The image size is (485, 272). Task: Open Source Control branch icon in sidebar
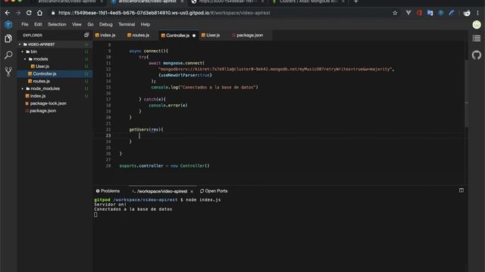coord(8,72)
